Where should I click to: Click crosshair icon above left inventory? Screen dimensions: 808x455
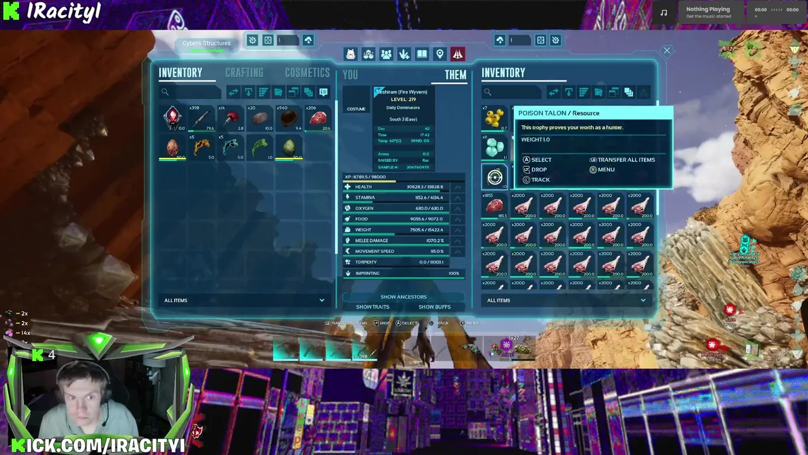point(268,40)
